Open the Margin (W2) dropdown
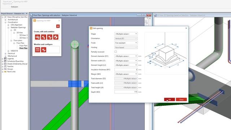 tap(126, 74)
